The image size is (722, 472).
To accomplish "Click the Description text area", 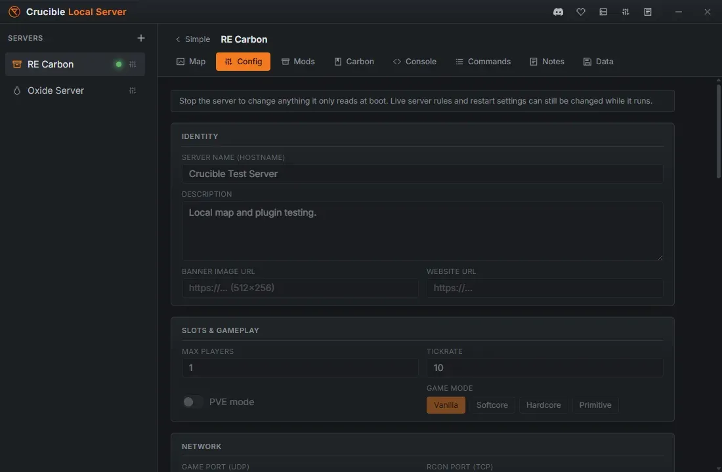I will click(x=422, y=231).
